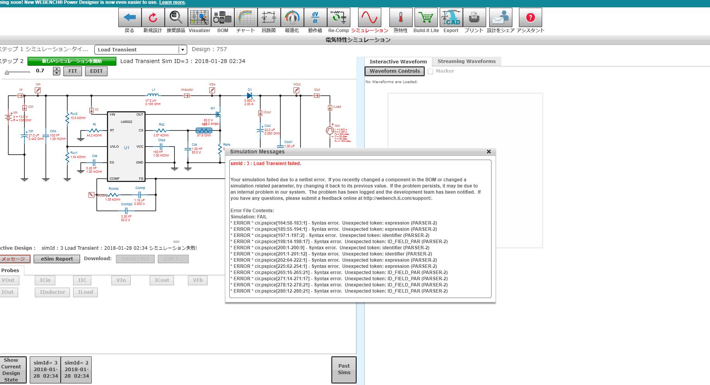Click the CIR F... download button

point(173,259)
